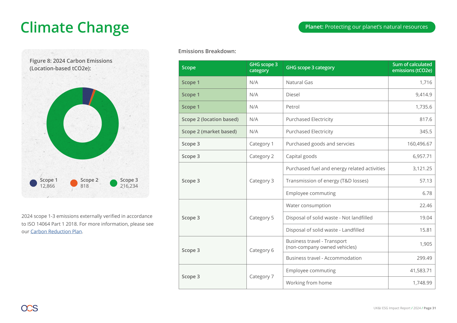Image resolution: width=457 pixels, height=323 pixels.
Task: Click Disposal of solid waste - Not landfilled
Action: pyautogui.click(x=336, y=218)
